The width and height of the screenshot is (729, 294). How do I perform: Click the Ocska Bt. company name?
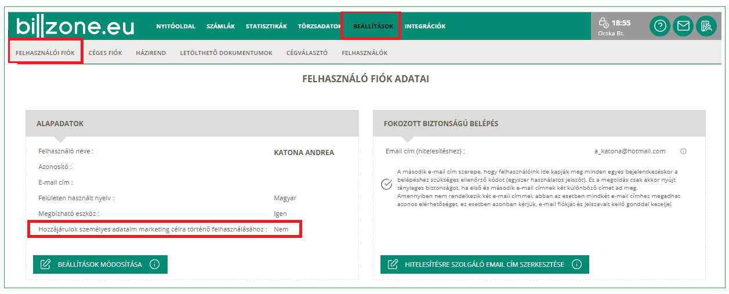click(611, 34)
